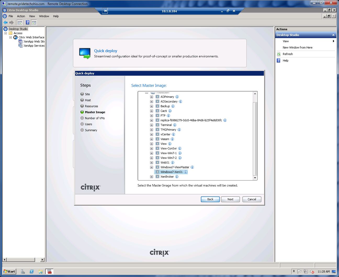
Task: Collapse the Access folder in the console tree
Action: (x=5, y=33)
